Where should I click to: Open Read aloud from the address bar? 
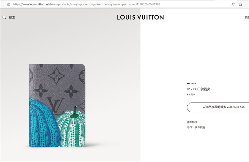pos(233,4)
